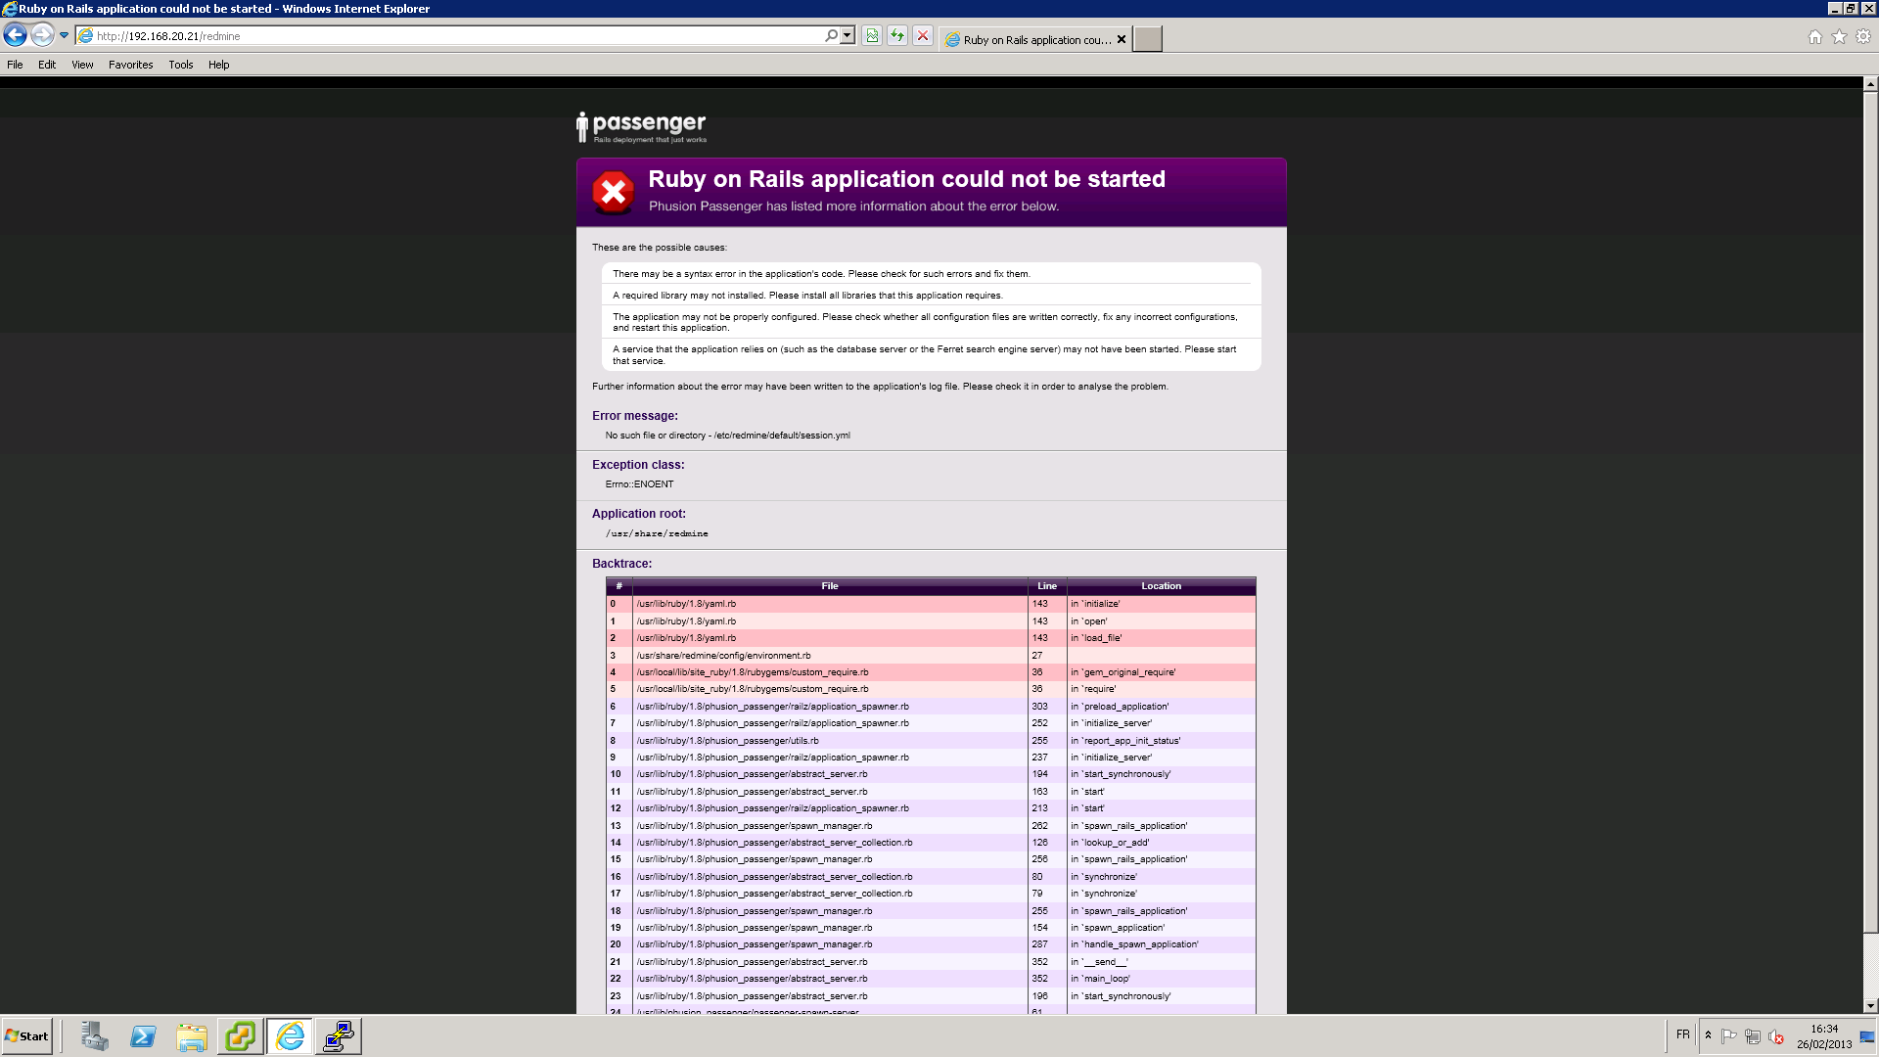Click backtrace row 0 location 'initialize'
1879x1057 pixels.
point(1095,604)
